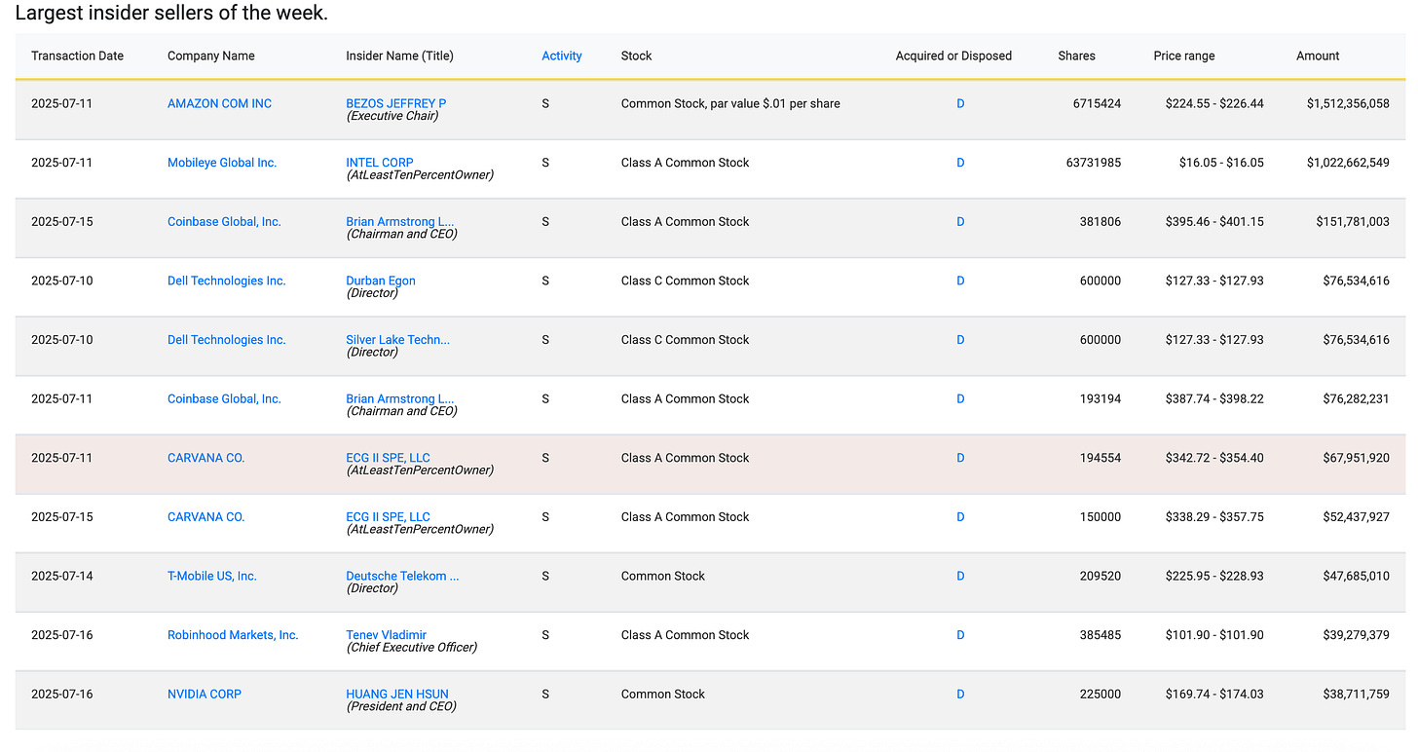This screenshot has height=752, width=1418.
Task: Open Silver Lake Techn... insider link
Action: 397,340
